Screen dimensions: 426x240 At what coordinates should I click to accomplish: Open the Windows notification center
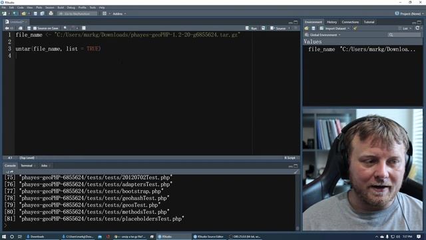point(419,237)
